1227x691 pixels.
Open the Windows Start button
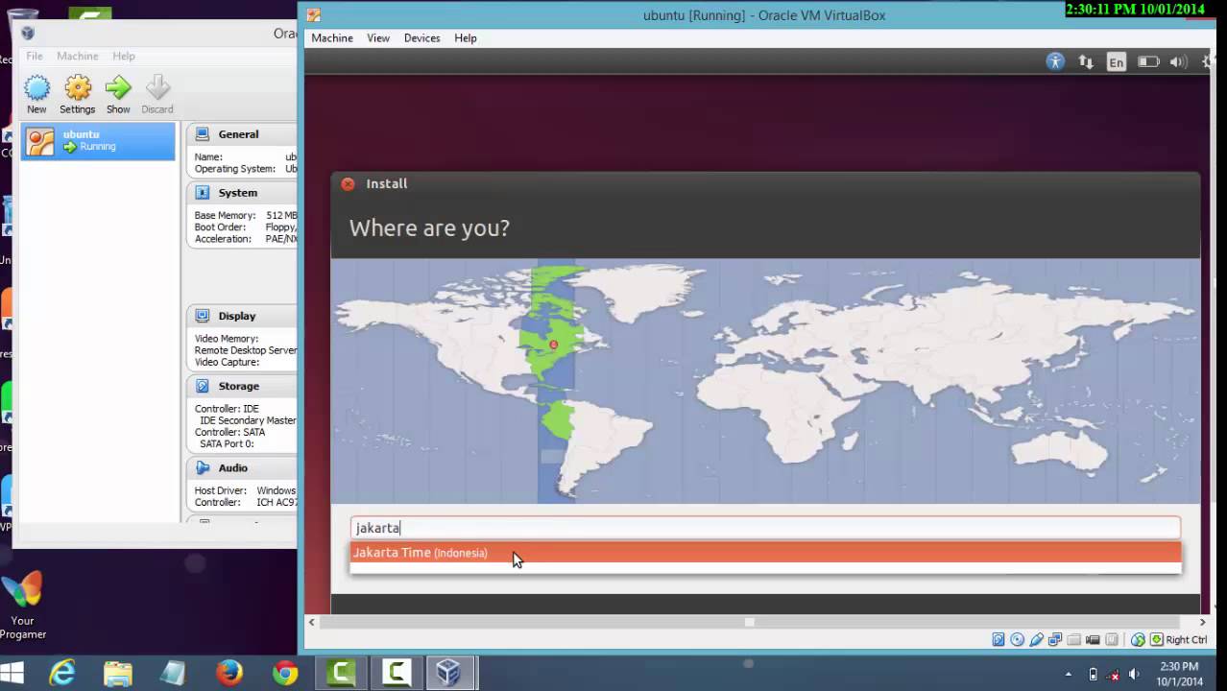(12, 673)
